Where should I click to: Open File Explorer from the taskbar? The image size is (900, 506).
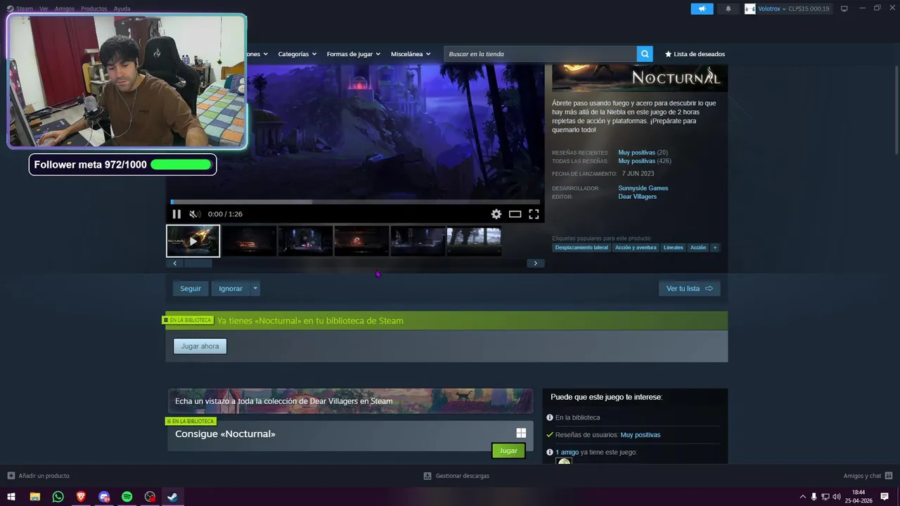(34, 497)
